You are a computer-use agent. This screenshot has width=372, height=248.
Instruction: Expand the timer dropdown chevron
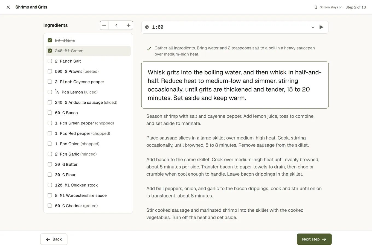point(313,27)
